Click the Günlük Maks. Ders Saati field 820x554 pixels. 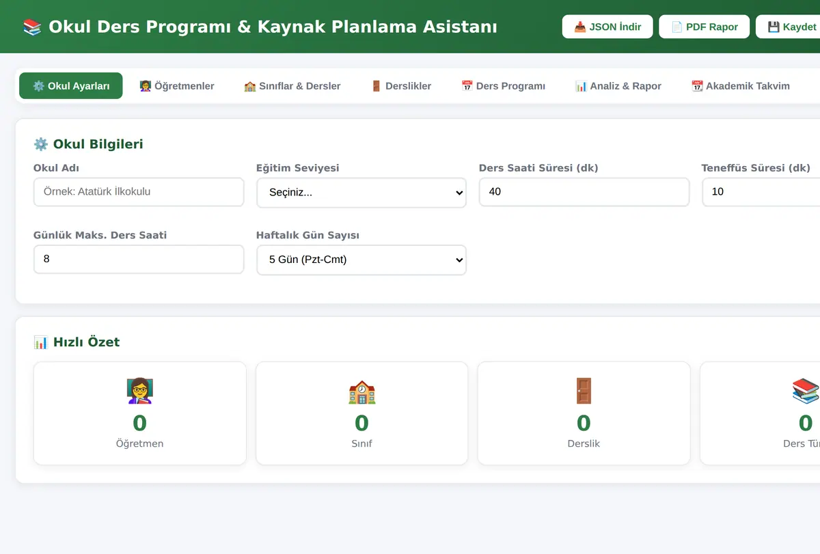139,260
